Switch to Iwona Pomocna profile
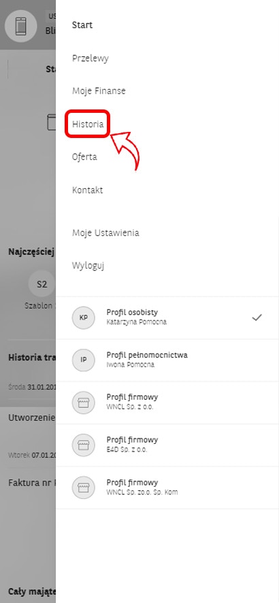Viewport: 279px width, 603px height. tap(167, 360)
